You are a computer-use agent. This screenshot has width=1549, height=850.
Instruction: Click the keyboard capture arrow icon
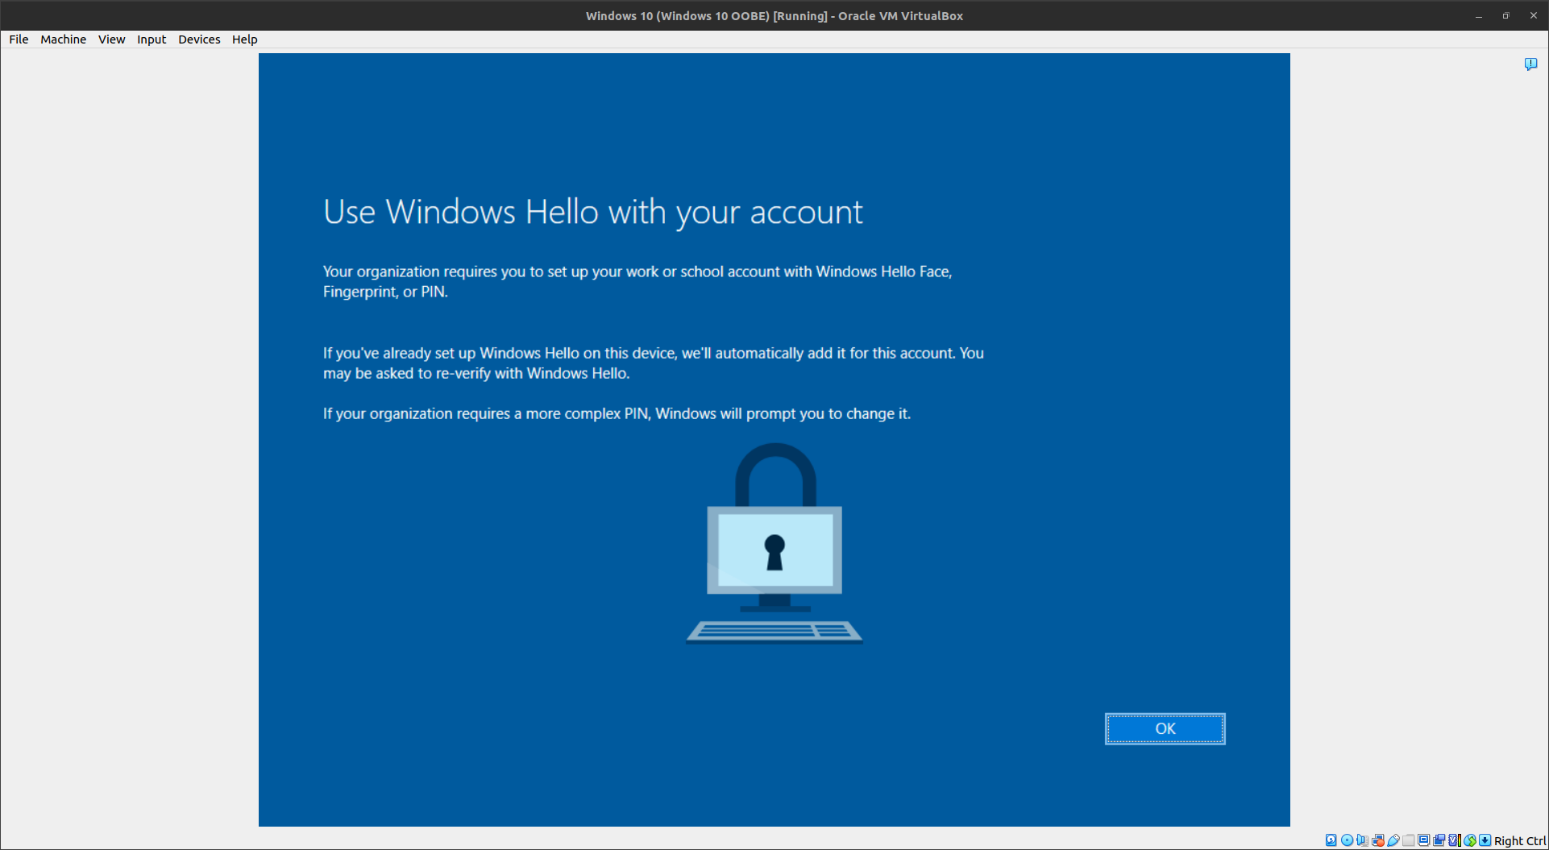pos(1485,840)
